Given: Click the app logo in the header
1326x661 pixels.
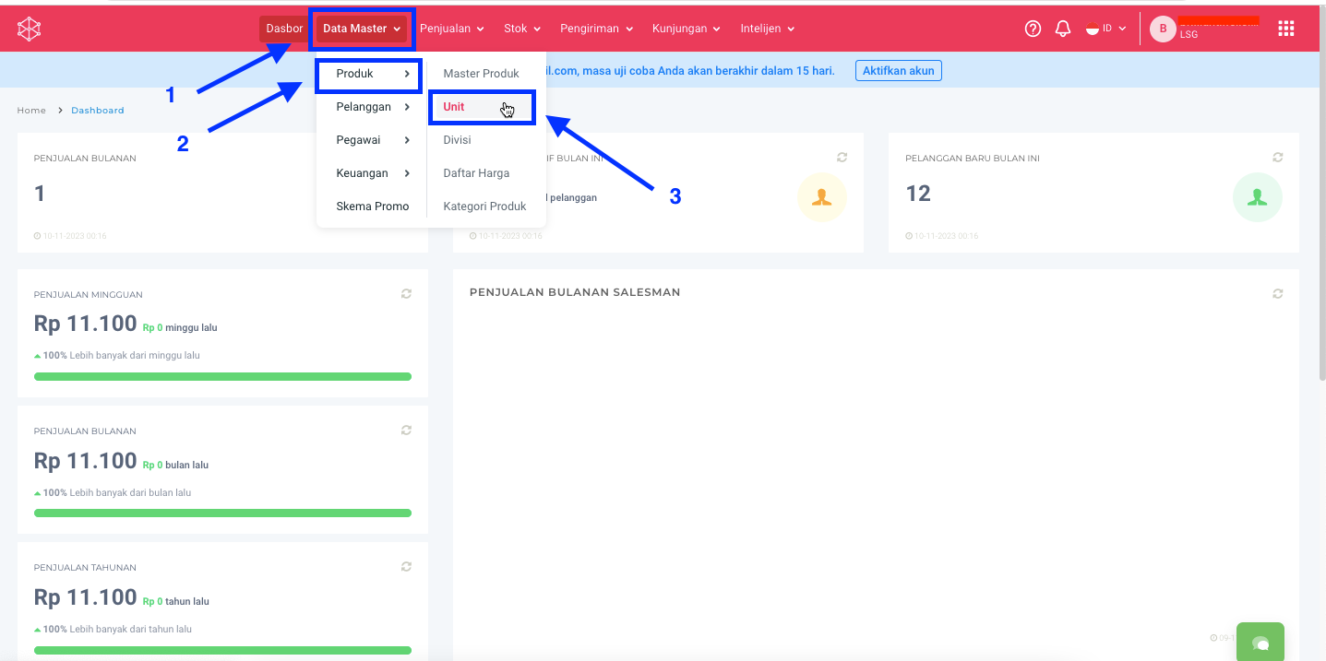Looking at the screenshot, I should 30,30.
